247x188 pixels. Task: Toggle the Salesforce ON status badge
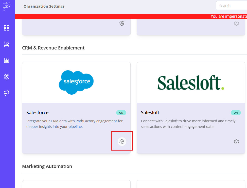pos(121,113)
